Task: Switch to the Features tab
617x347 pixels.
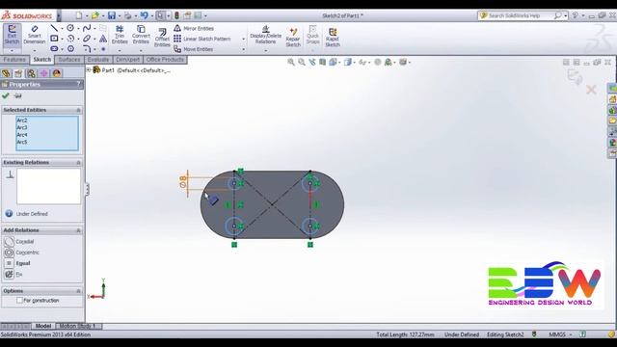Action: tap(14, 60)
